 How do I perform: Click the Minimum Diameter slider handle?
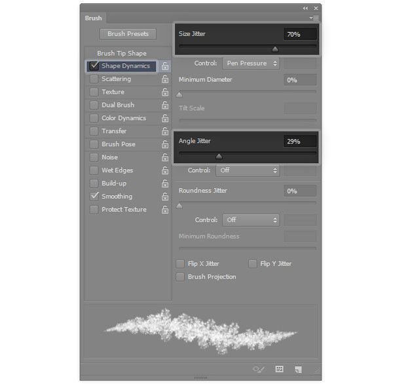(179, 95)
